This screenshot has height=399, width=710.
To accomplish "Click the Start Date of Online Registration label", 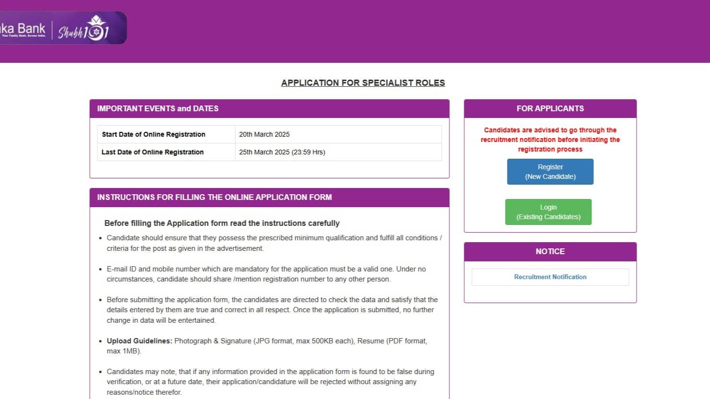I will pos(154,135).
